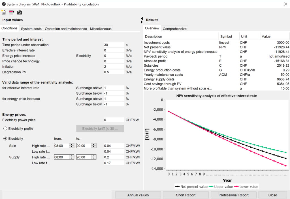Generate the Short Report
This screenshot has height=199, width=290.
tap(186, 195)
